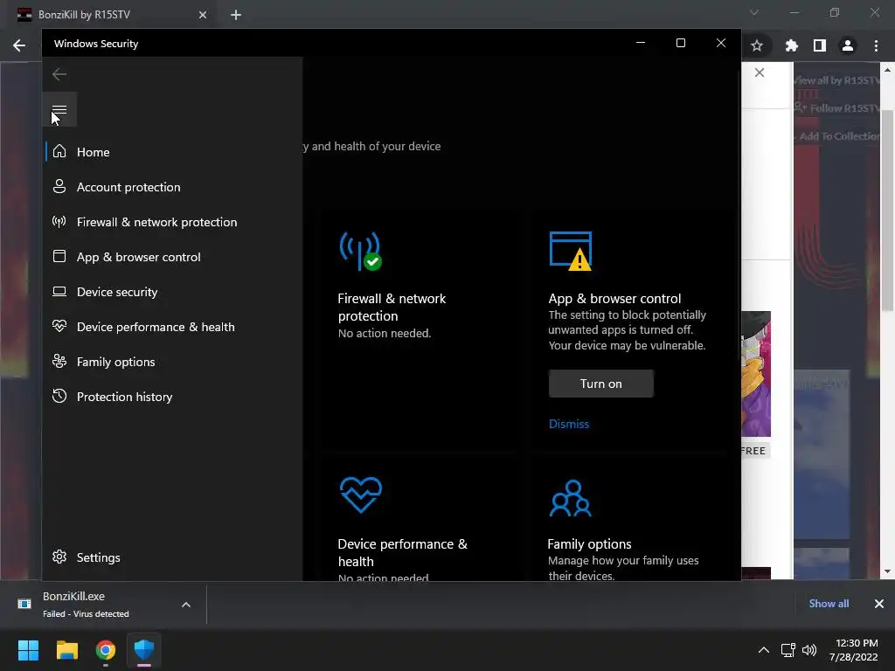Viewport: 895px width, 671px height.
Task: Open the Family options tile heading
Action: point(589,543)
